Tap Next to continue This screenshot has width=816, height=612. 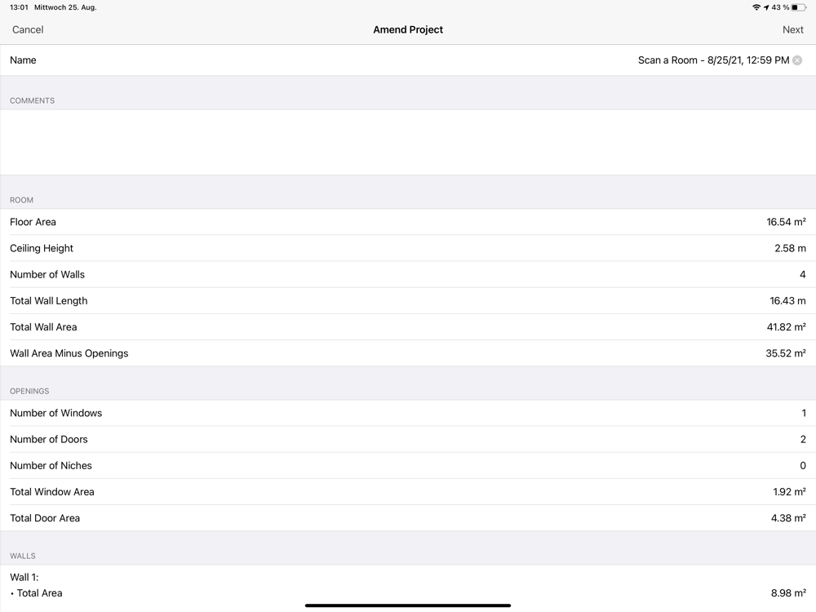[x=792, y=29]
